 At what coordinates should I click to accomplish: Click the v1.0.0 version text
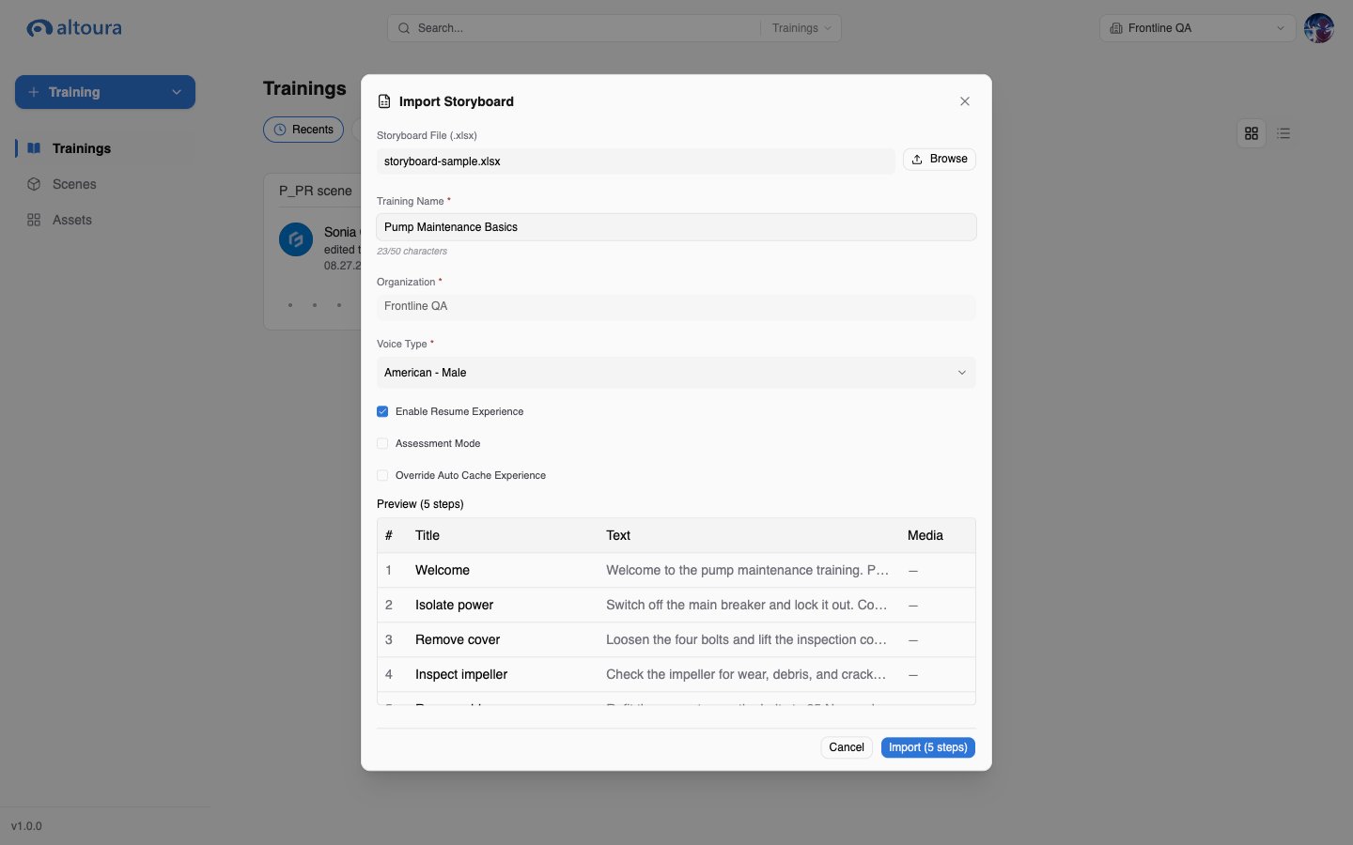click(26, 826)
